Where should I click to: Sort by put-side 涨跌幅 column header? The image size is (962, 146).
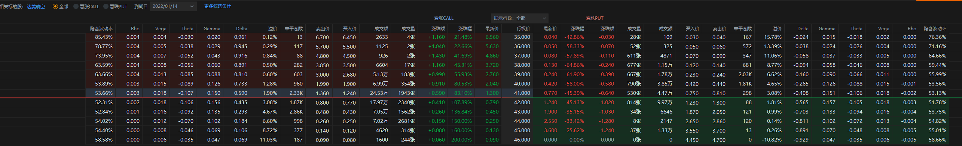[x=577, y=28]
